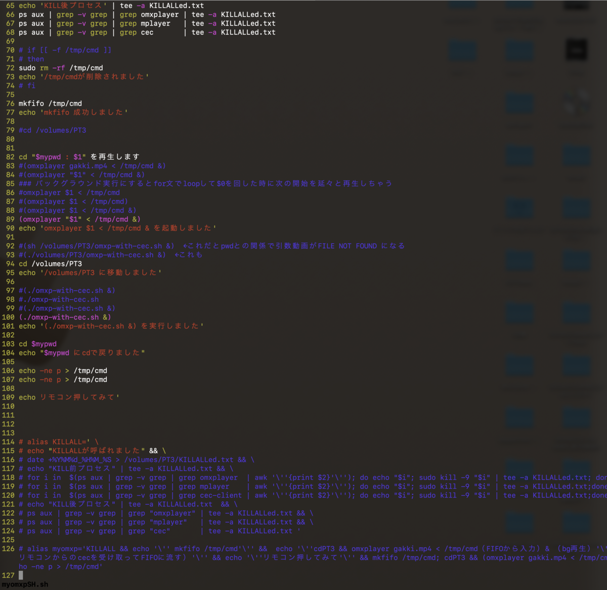Click the 'echo リモコン押してみて' line 109
607x590 pixels.
pos(69,398)
